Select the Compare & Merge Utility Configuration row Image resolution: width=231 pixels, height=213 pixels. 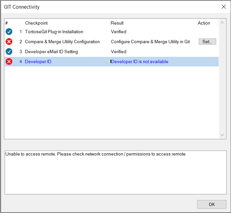click(111, 42)
